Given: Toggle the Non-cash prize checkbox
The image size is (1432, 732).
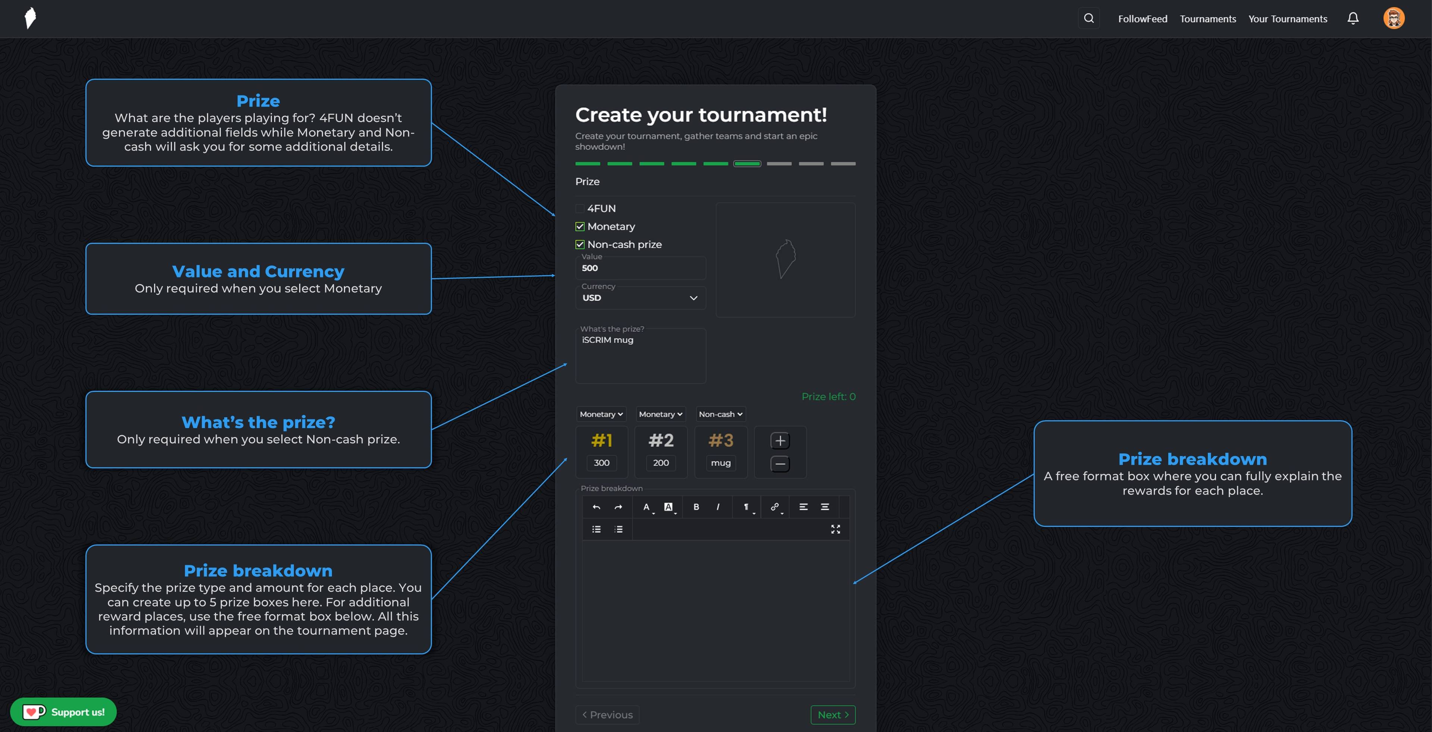Looking at the screenshot, I should click(x=580, y=245).
